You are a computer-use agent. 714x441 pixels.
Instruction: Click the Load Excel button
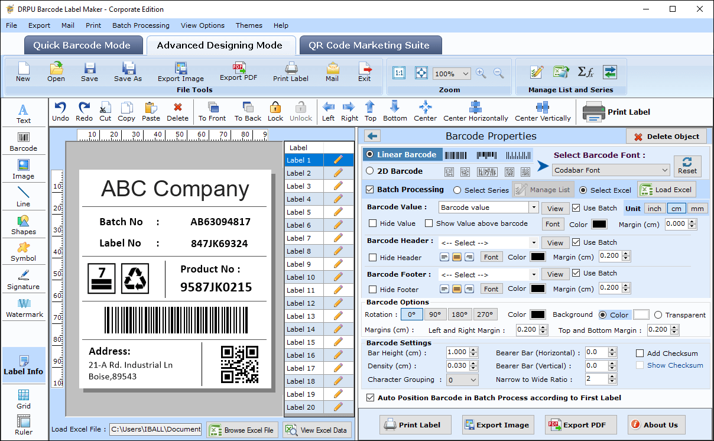[666, 190]
